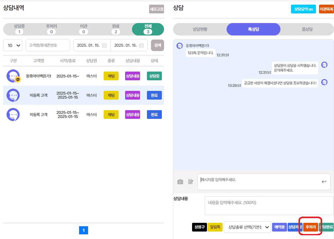The image size is (334, 239).
Task: Open start date calendar picker icon
Action: pos(104,45)
